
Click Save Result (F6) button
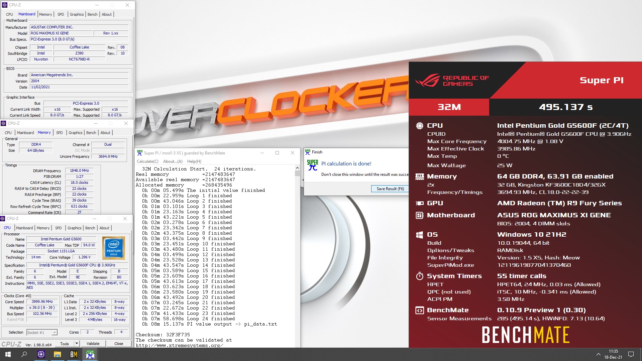(x=390, y=189)
